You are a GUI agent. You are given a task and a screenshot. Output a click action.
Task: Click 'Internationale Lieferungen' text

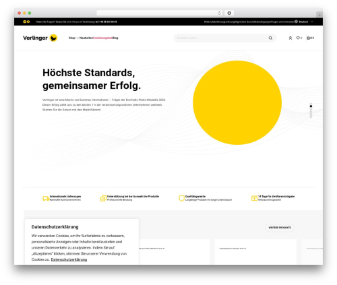(65, 196)
